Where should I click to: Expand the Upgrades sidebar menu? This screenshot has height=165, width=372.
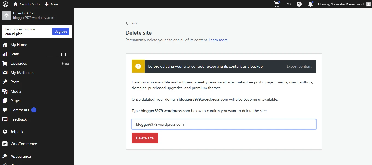point(19,63)
